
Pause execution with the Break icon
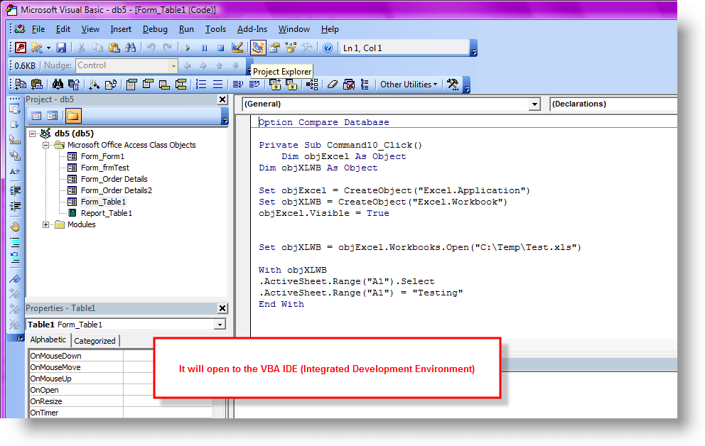pyautogui.click(x=204, y=48)
